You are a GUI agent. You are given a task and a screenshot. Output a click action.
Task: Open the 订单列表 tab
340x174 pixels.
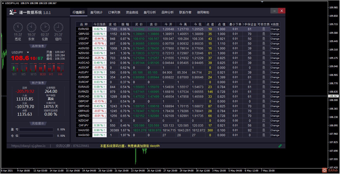coord(114,12)
